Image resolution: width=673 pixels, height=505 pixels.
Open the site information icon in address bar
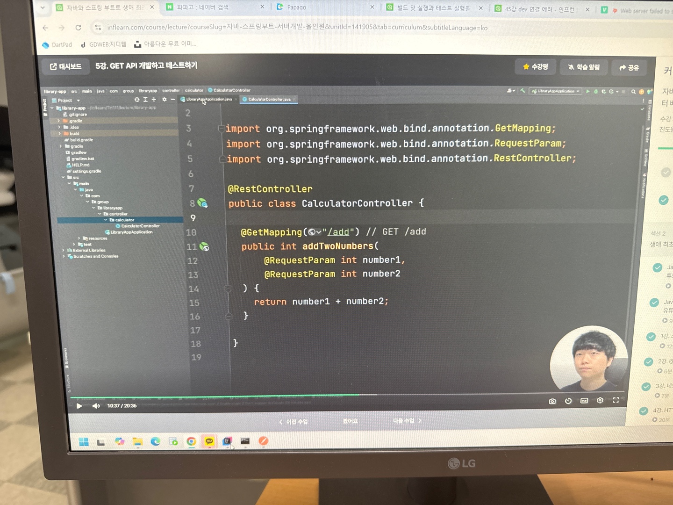98,28
